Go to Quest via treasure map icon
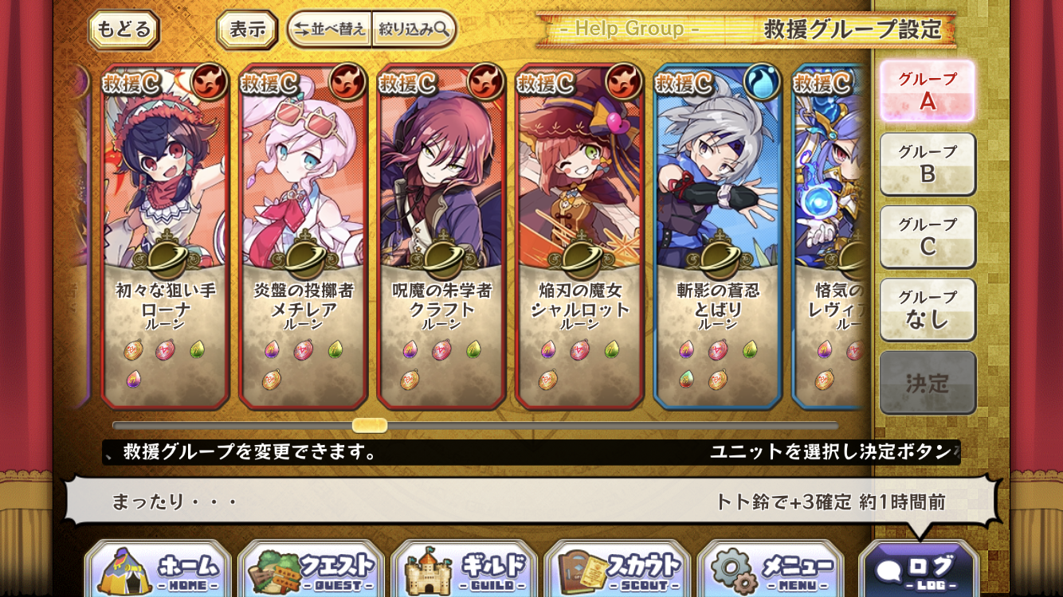This screenshot has width=1063, height=597. (311, 568)
